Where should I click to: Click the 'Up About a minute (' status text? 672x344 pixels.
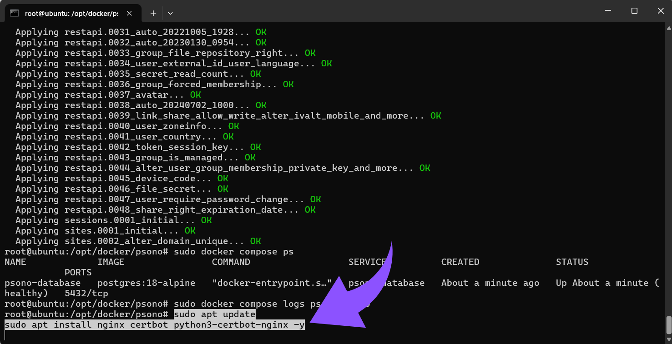click(607, 283)
